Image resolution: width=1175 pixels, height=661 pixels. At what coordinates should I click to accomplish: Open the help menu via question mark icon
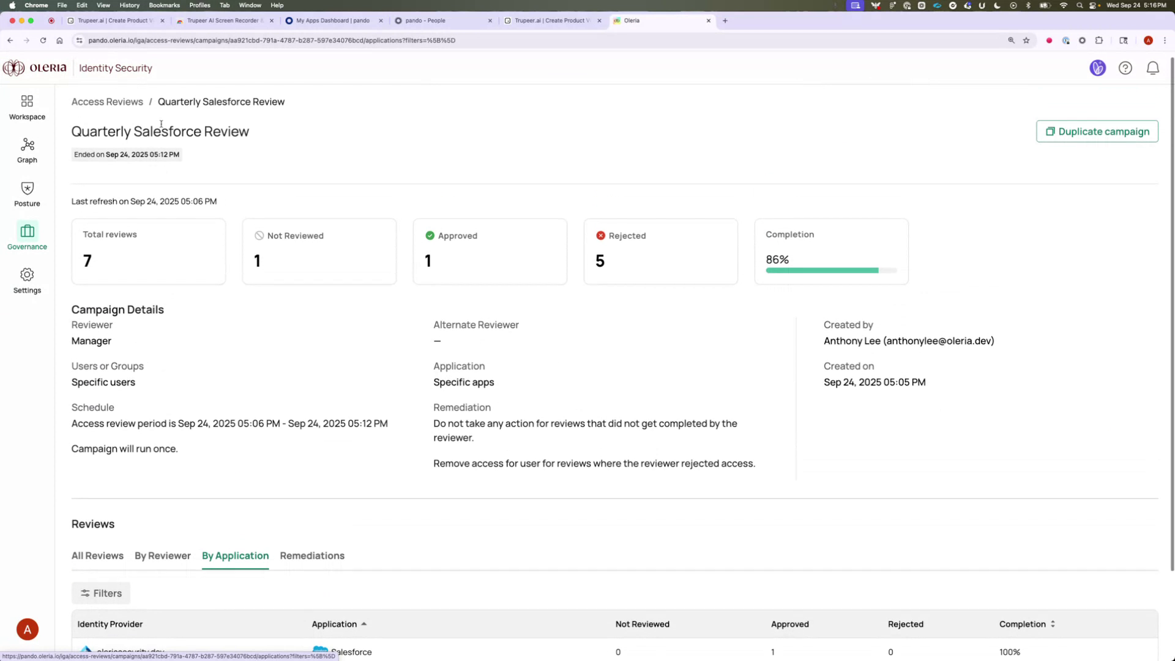tap(1125, 68)
